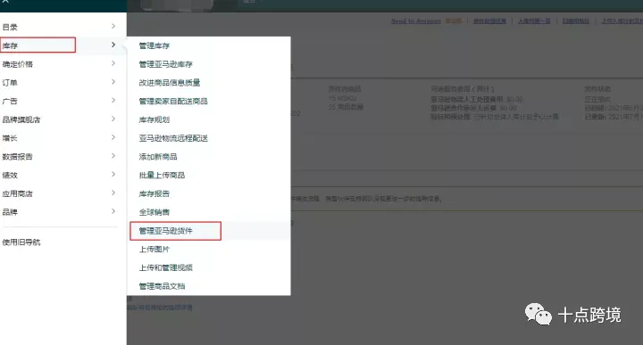The height and width of the screenshot is (345, 643).
Task: Choose 批量上传商品 in the submenu
Action: [162, 175]
